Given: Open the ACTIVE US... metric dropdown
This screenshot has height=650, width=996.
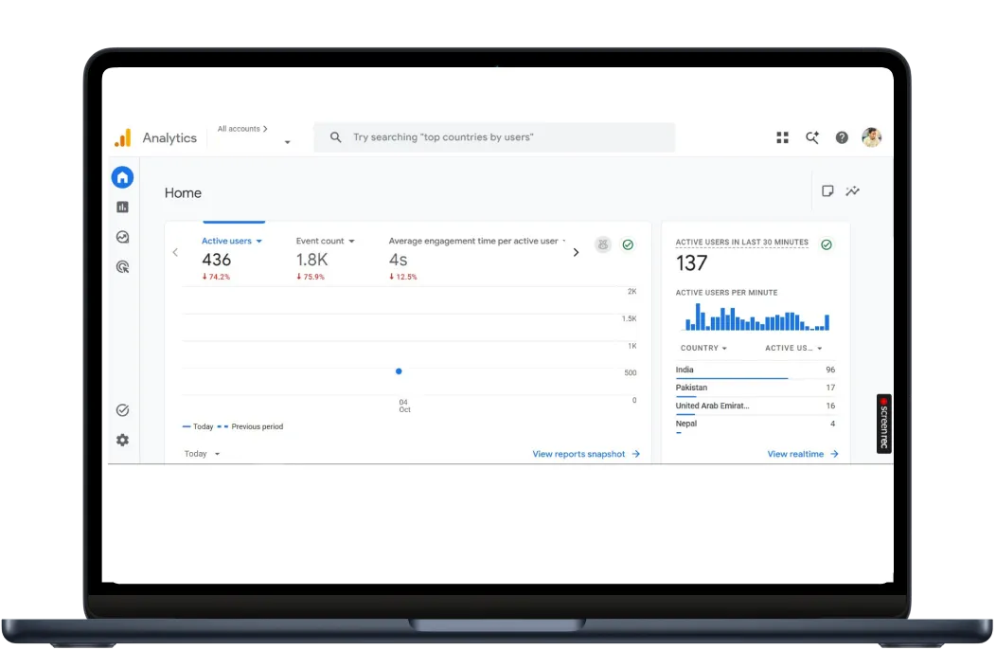Looking at the screenshot, I should click(x=793, y=348).
